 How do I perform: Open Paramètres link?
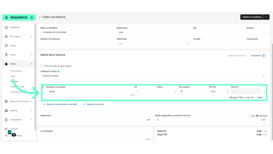pyautogui.click(x=256, y=56)
